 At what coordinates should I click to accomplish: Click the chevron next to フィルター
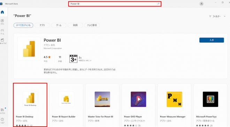click(224, 16)
